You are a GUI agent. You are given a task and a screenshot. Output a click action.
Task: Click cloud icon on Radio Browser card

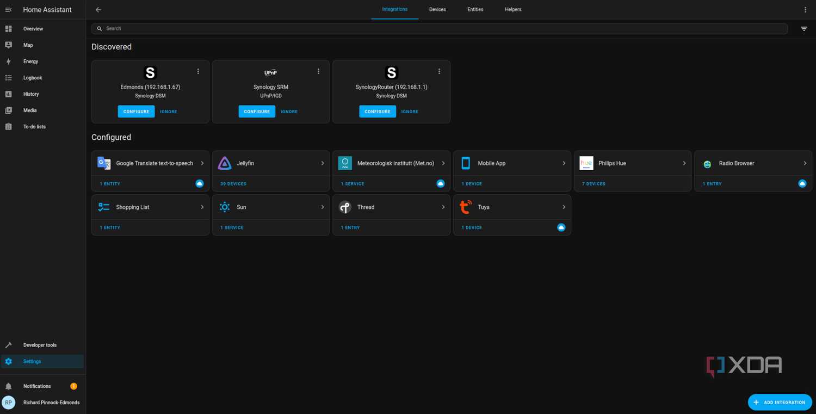coord(802,183)
